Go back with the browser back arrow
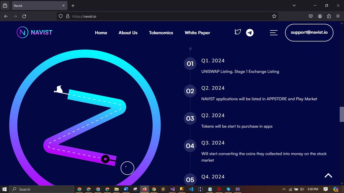Image resolution: width=344 pixels, height=193 pixels. click(x=6, y=16)
